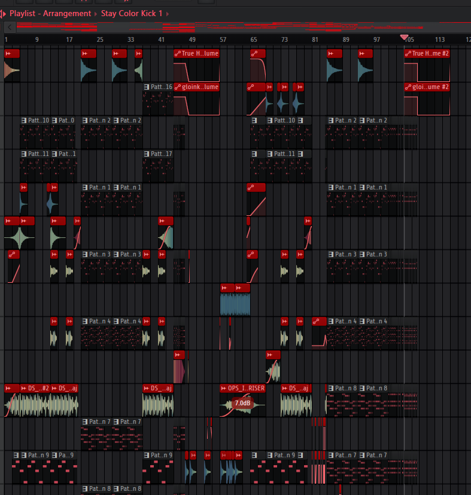Viewport: 471px width, 495px height.
Task: Open the automation icon menu on gloink..lume
Action: (x=178, y=87)
